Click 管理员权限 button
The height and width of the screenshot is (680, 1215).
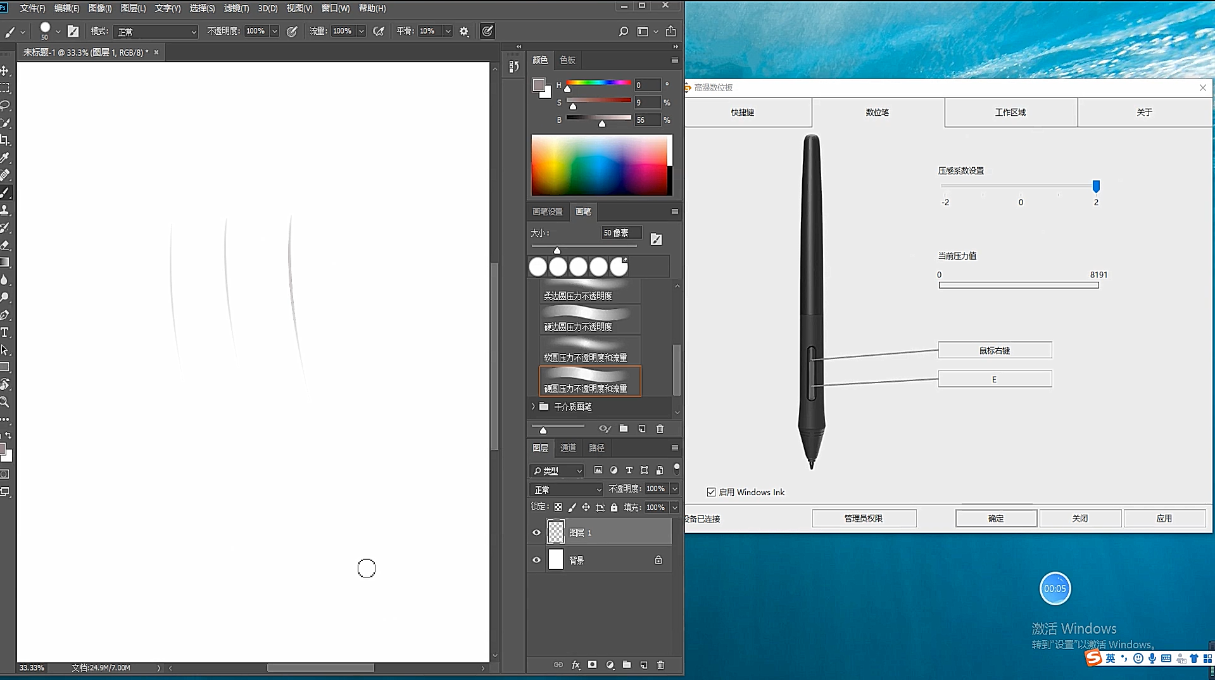pyautogui.click(x=864, y=518)
